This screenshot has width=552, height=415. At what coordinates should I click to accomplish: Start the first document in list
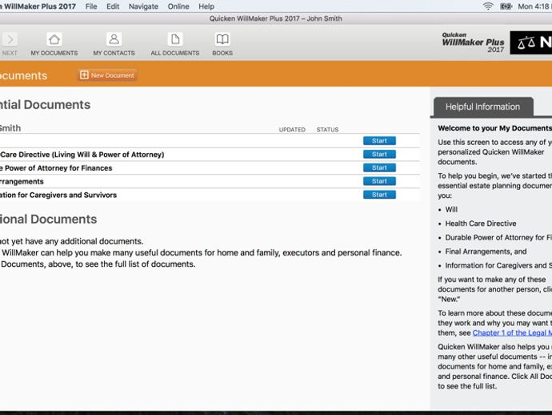click(379, 141)
